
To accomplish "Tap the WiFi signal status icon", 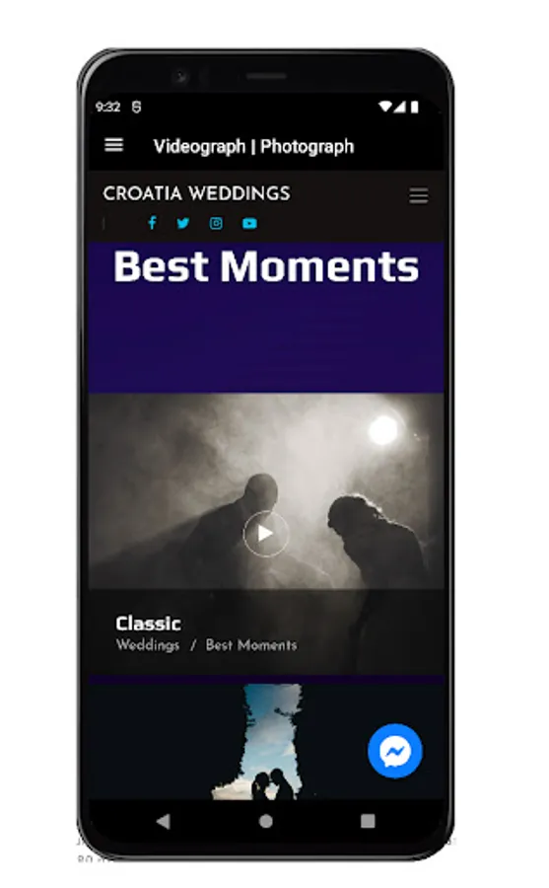I will (x=385, y=107).
